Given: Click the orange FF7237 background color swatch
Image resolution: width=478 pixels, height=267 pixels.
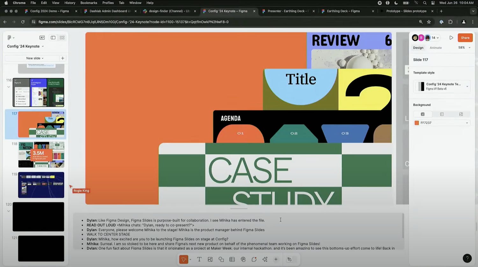Looking at the screenshot, I should point(416,123).
